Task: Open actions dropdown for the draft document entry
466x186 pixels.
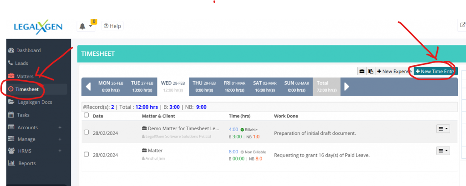Action: point(443,129)
